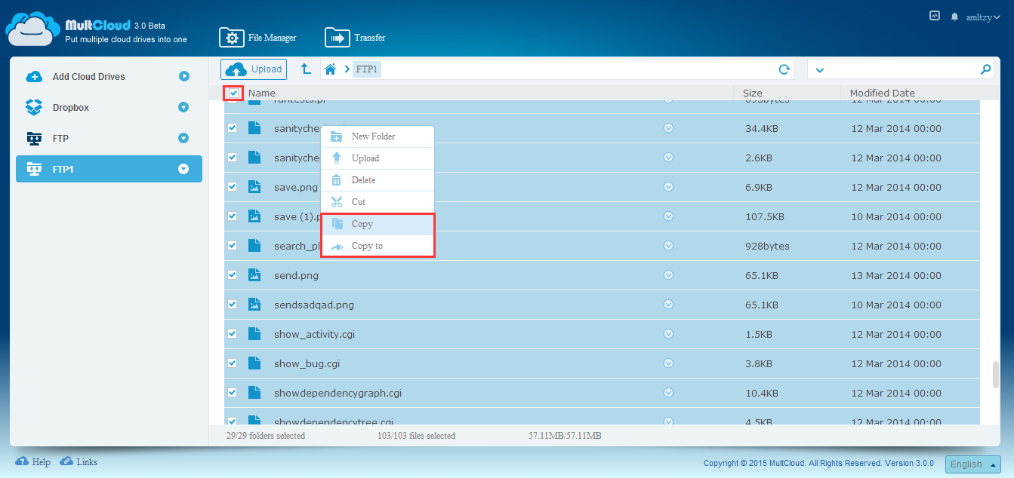
Task: Open the English language dropdown
Action: point(973,464)
